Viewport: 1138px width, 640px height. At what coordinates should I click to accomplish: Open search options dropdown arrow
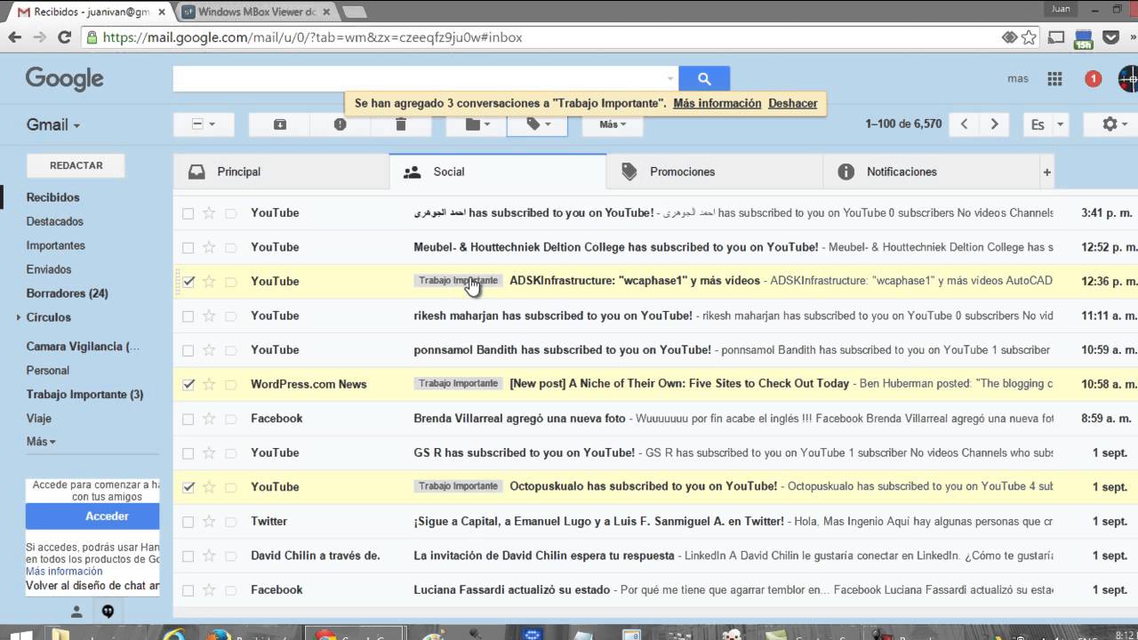pyautogui.click(x=670, y=79)
